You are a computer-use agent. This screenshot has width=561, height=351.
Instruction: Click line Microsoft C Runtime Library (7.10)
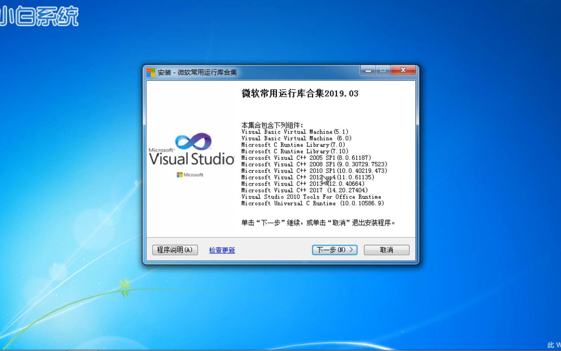295,151
